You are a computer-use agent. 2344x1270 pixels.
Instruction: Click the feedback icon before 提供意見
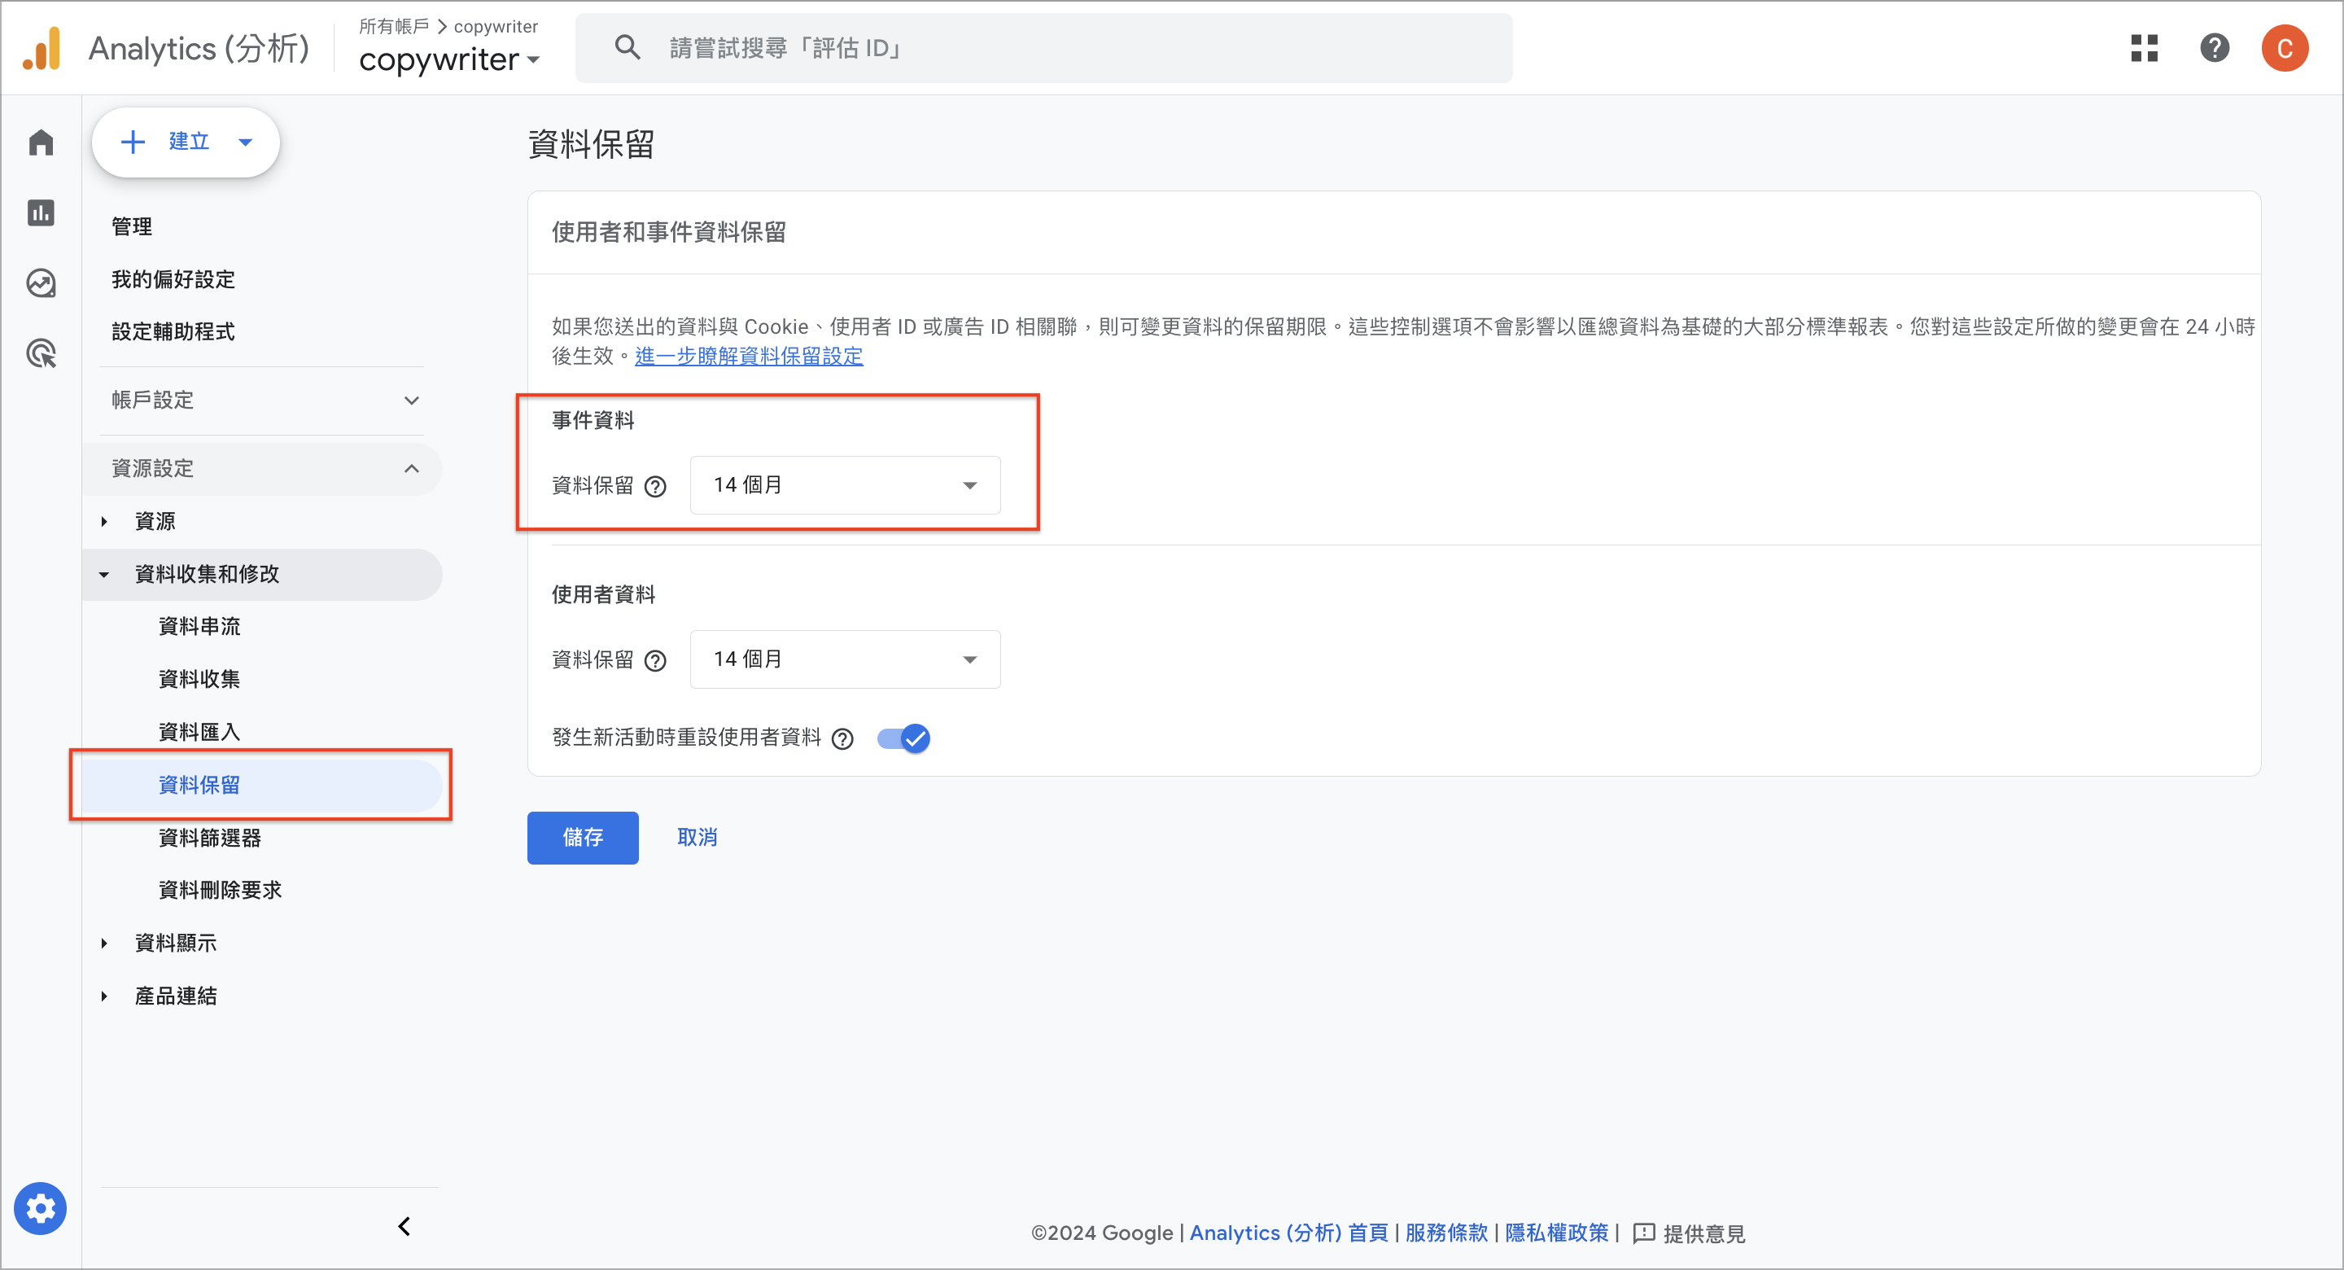tap(1643, 1233)
